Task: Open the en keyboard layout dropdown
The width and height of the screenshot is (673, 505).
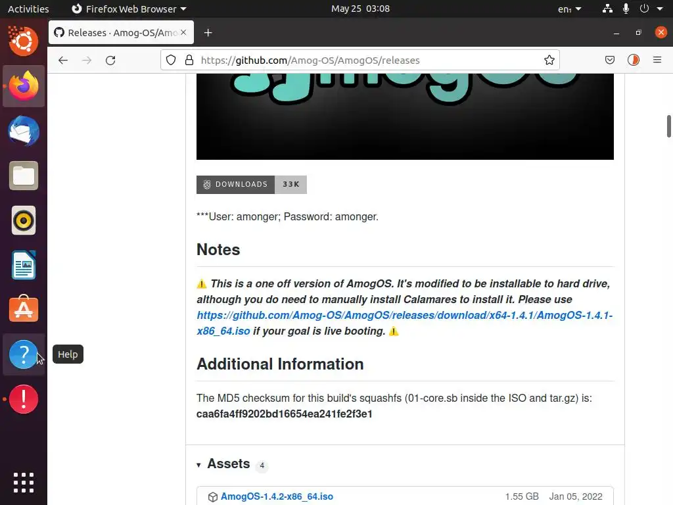Action: [x=570, y=9]
